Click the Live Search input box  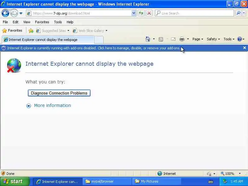[x=194, y=13]
